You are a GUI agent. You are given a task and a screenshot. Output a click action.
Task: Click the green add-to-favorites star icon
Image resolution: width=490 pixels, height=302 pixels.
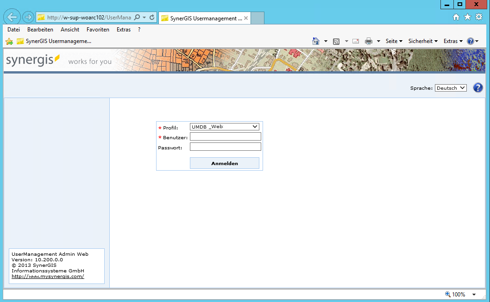click(x=9, y=41)
